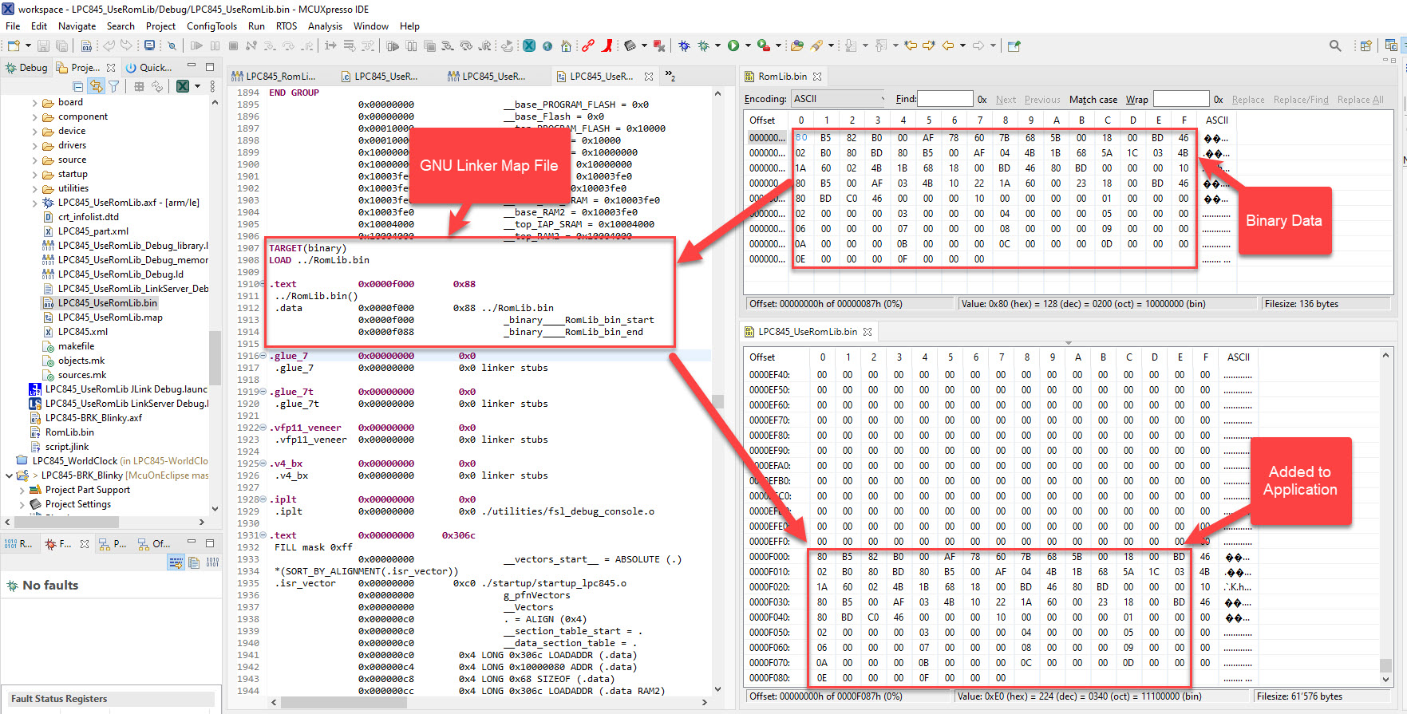Switch to the Quickstart panel tab

coord(148,68)
